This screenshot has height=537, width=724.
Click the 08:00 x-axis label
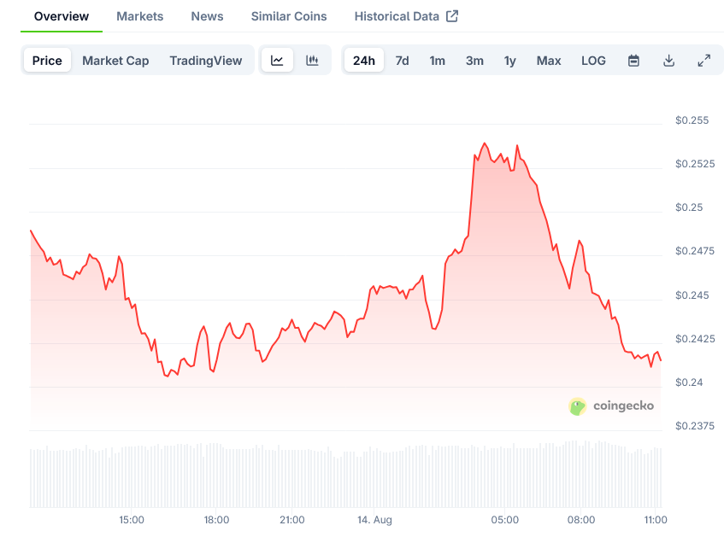tap(581, 520)
